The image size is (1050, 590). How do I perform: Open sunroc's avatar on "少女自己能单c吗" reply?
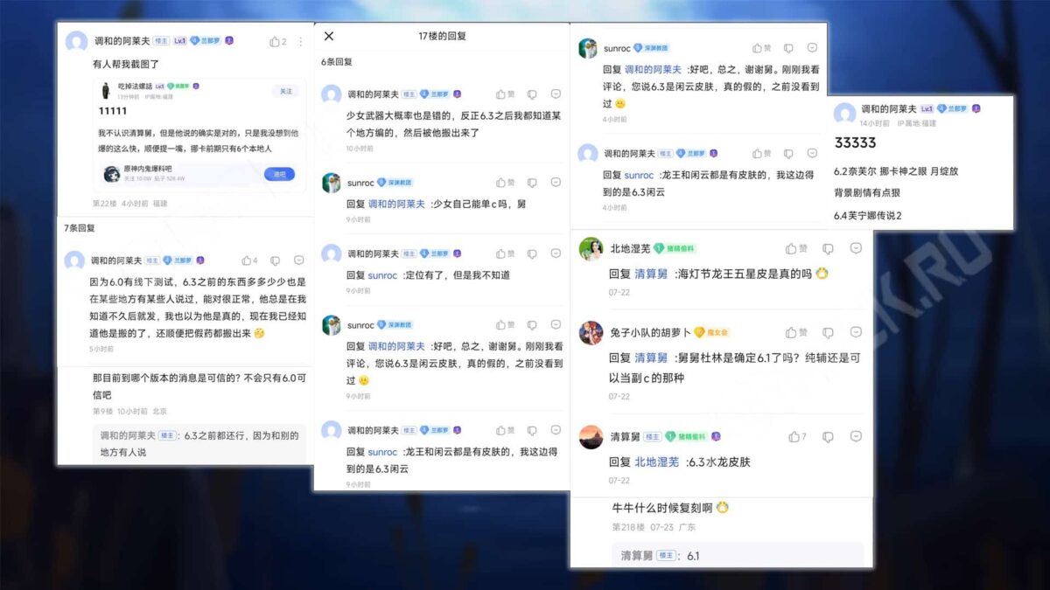coord(332,183)
